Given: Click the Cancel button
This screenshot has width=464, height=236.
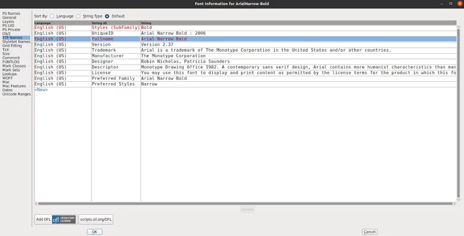Looking at the screenshot, I should coord(369,232).
